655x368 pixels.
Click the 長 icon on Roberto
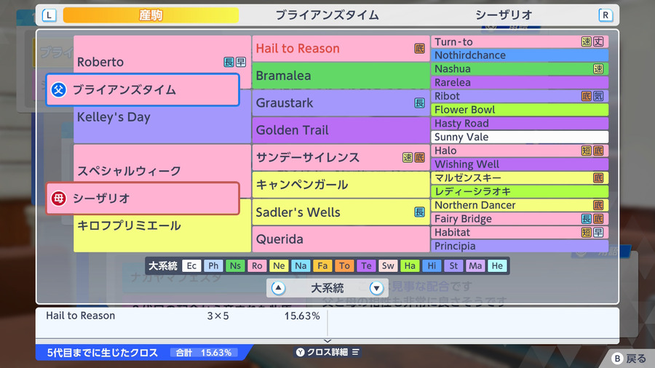click(x=229, y=62)
